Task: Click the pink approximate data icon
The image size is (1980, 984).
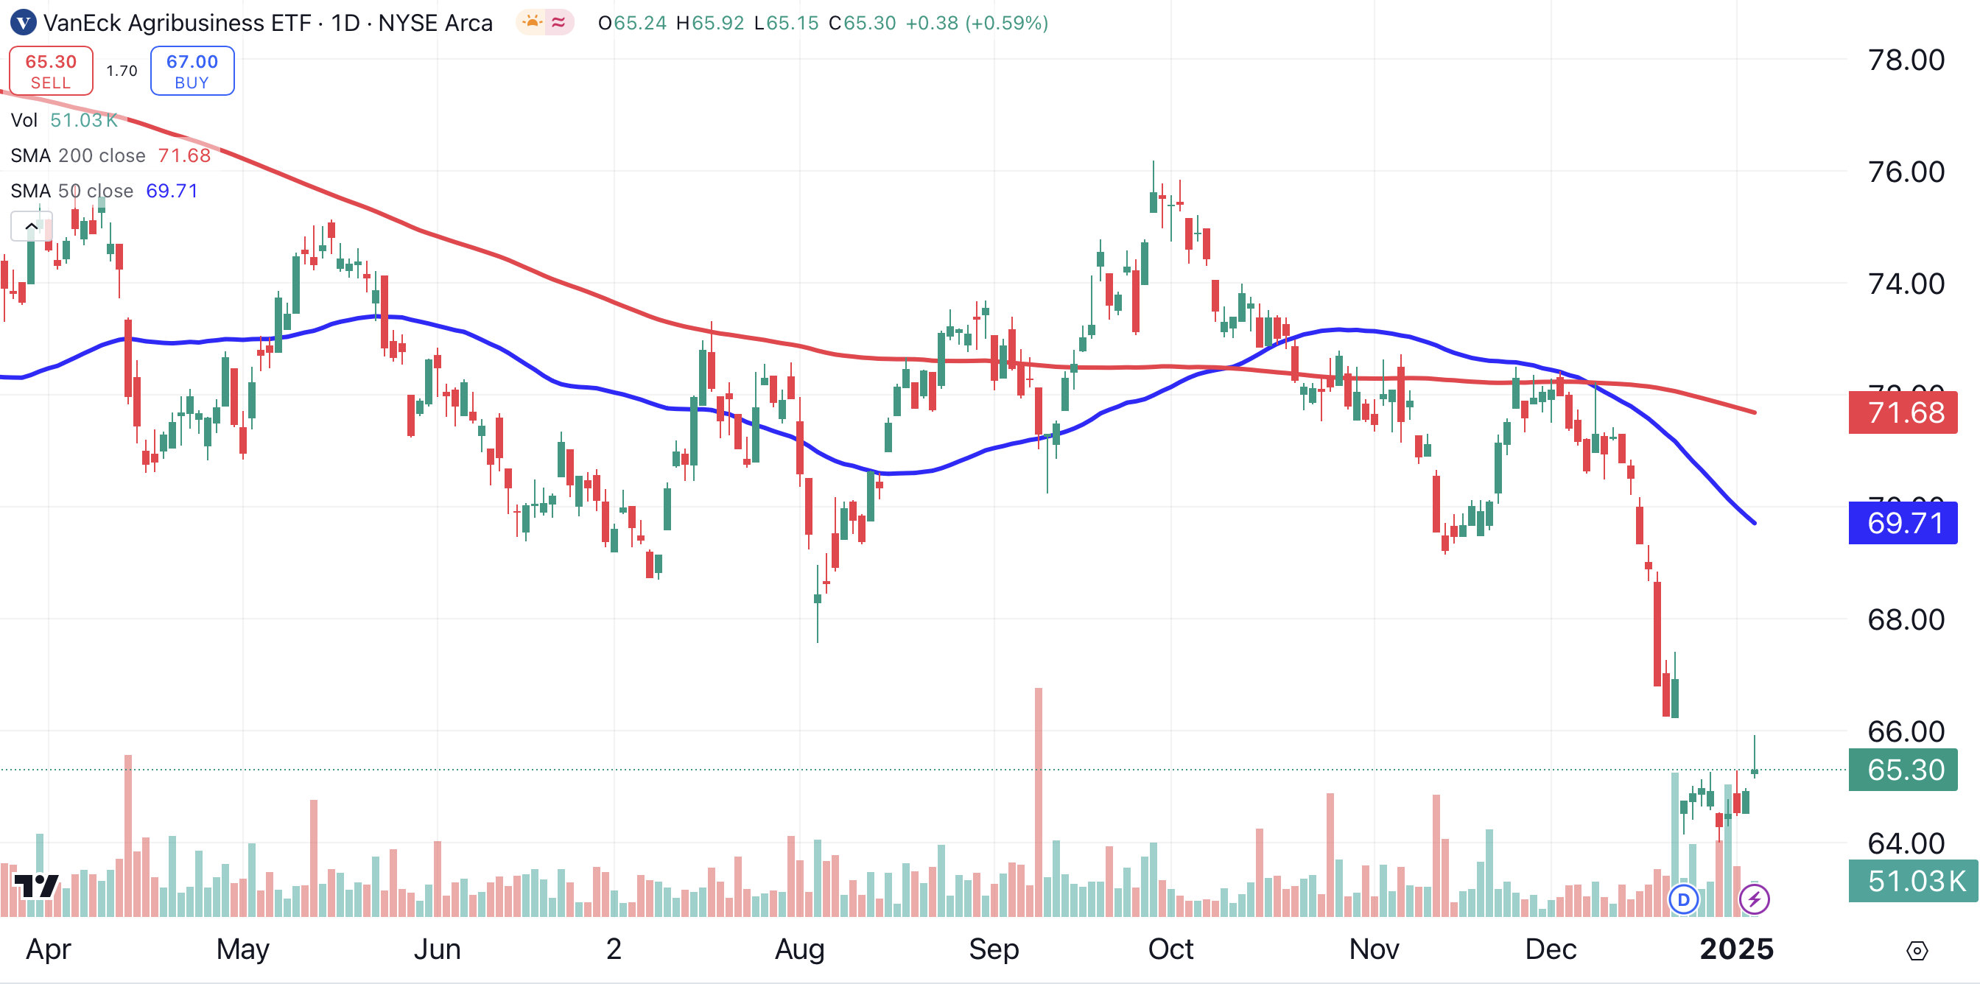Action: pos(559,22)
